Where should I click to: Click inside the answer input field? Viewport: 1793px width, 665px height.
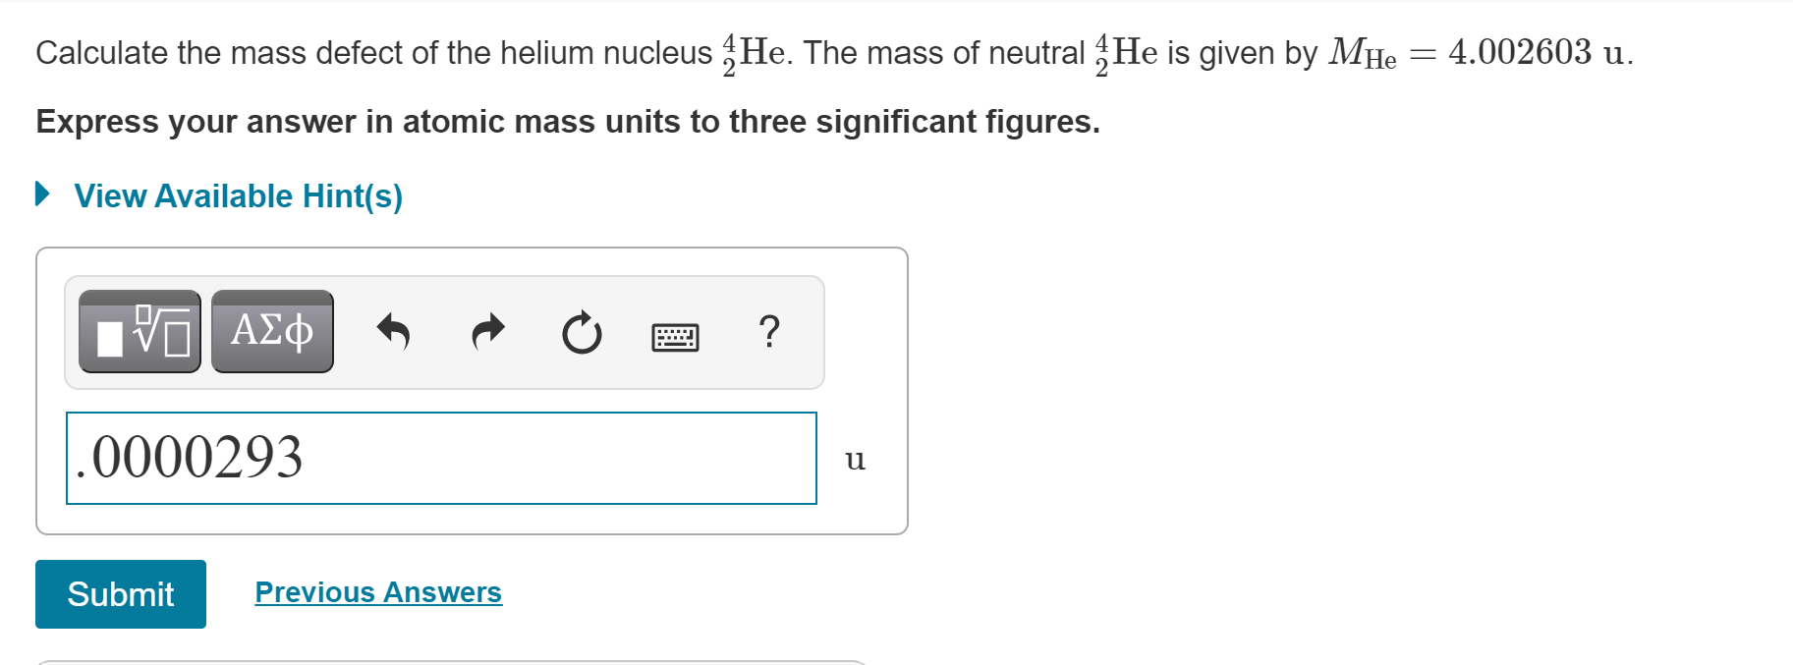pos(442,458)
